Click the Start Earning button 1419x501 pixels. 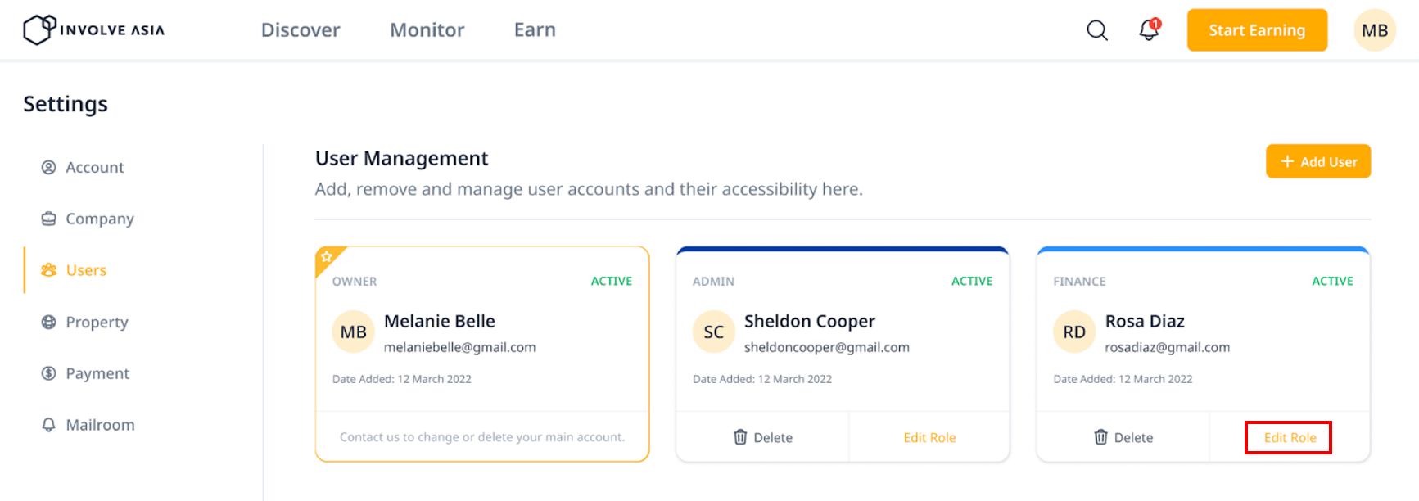(x=1257, y=30)
